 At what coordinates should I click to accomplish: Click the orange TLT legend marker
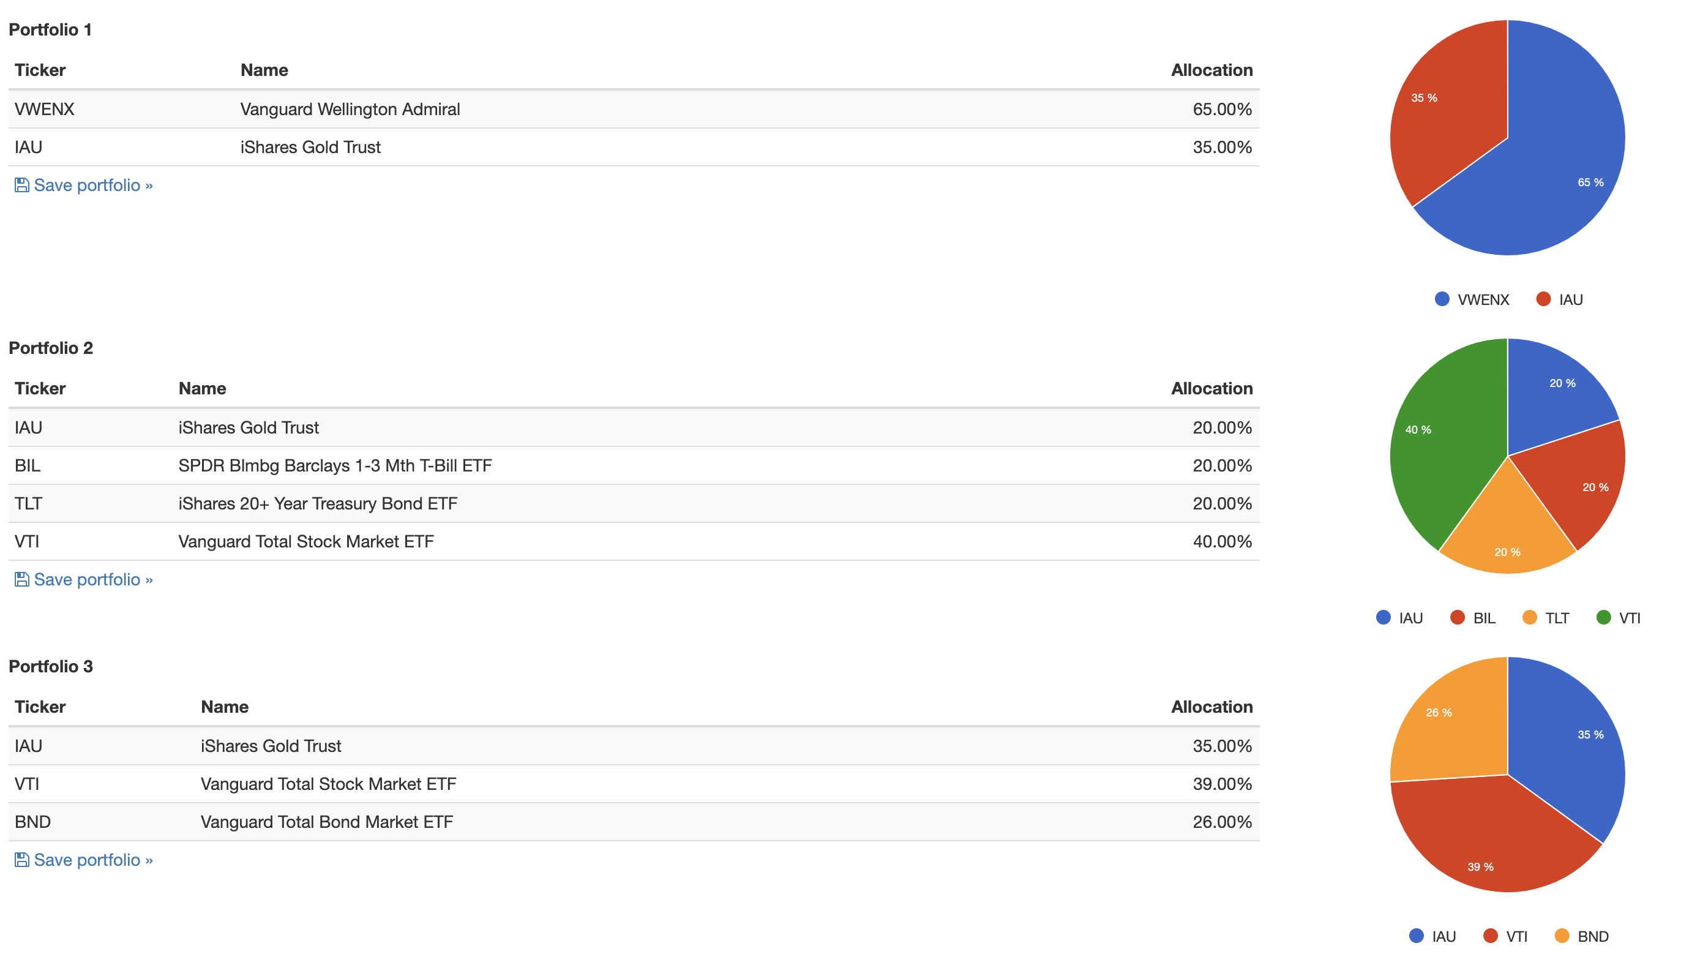point(1530,618)
